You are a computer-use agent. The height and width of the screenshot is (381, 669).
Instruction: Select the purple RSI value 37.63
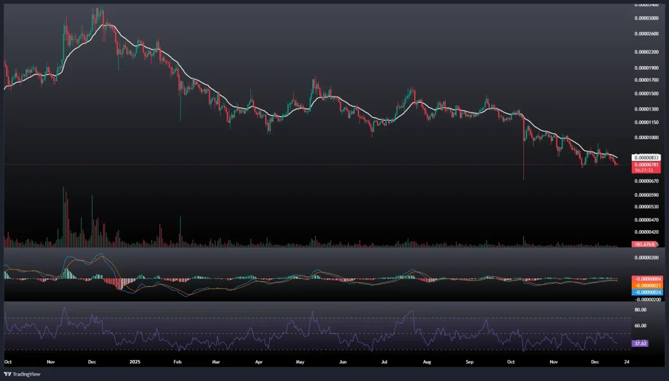click(x=640, y=343)
